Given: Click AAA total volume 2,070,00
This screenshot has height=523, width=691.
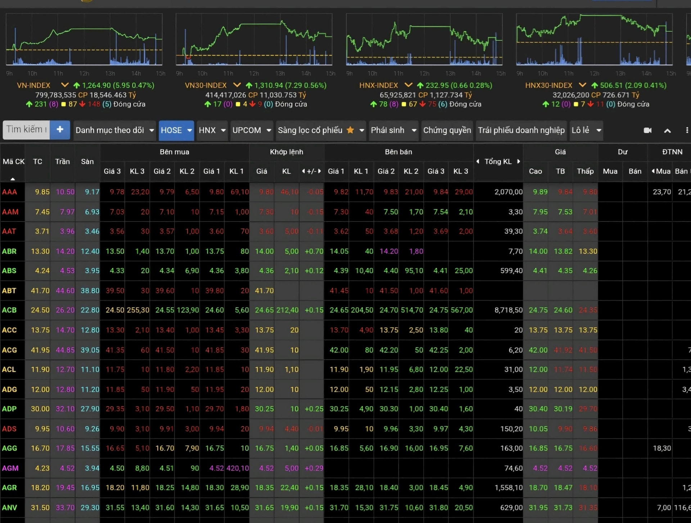Looking at the screenshot, I should click(508, 192).
